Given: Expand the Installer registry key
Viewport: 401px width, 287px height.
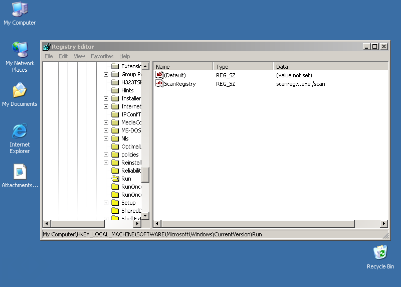Looking at the screenshot, I should [x=106, y=98].
